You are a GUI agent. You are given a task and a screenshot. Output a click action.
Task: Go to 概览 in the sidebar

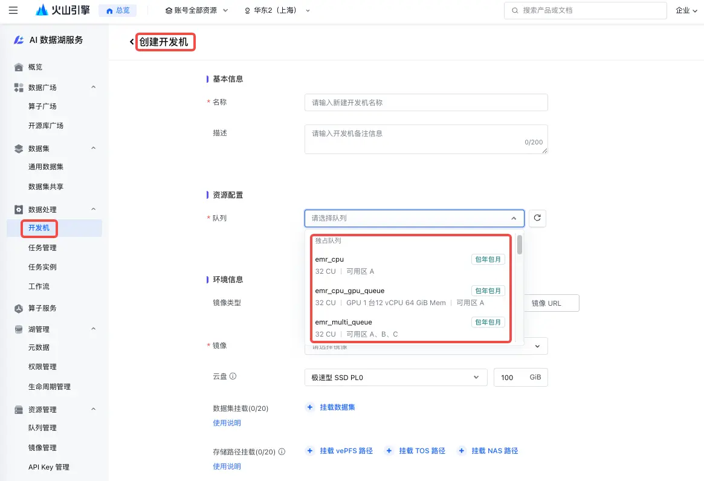coord(35,67)
